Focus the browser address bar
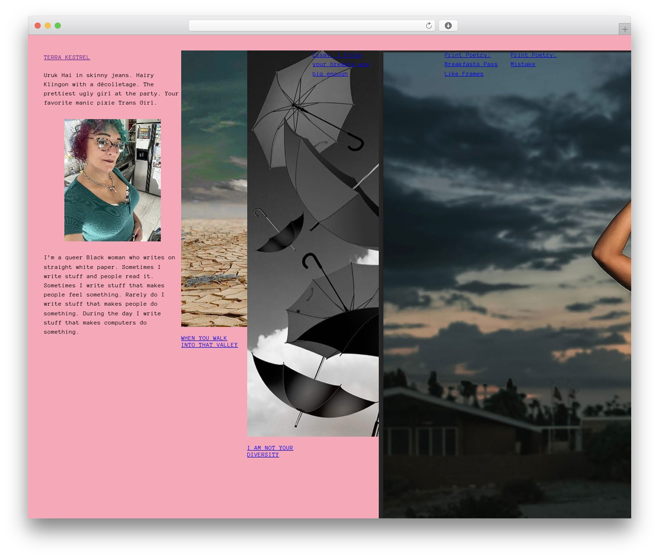The width and height of the screenshot is (659, 558). [x=311, y=26]
